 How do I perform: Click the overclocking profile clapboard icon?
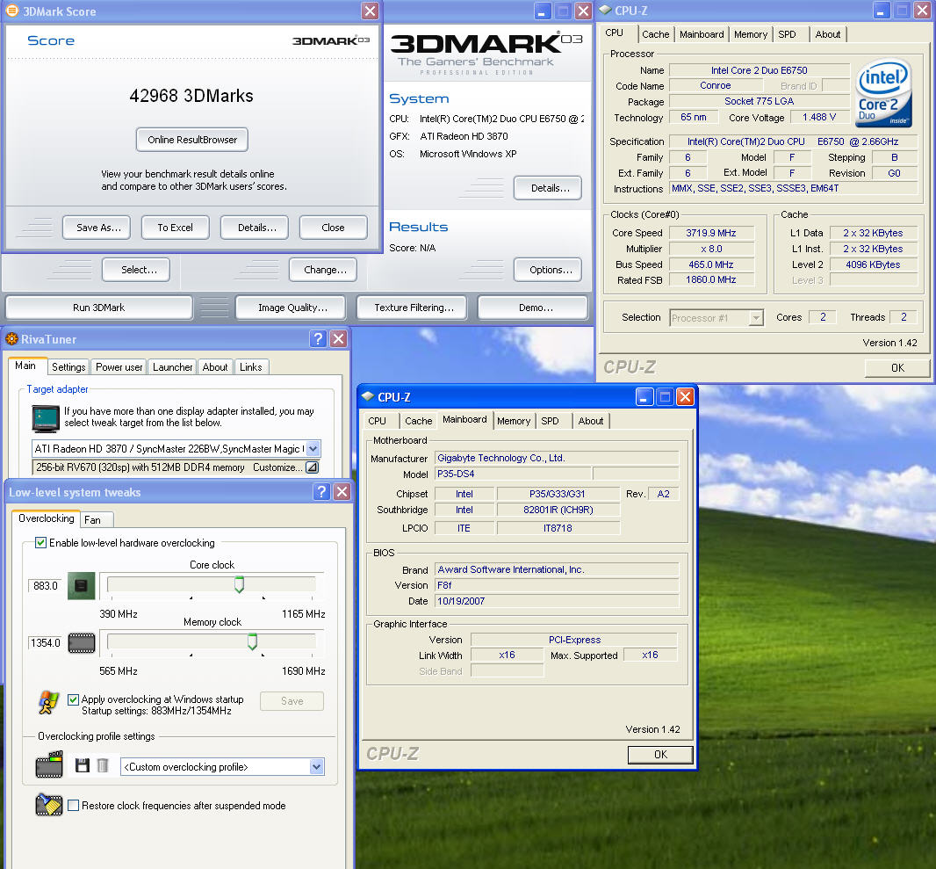(49, 765)
